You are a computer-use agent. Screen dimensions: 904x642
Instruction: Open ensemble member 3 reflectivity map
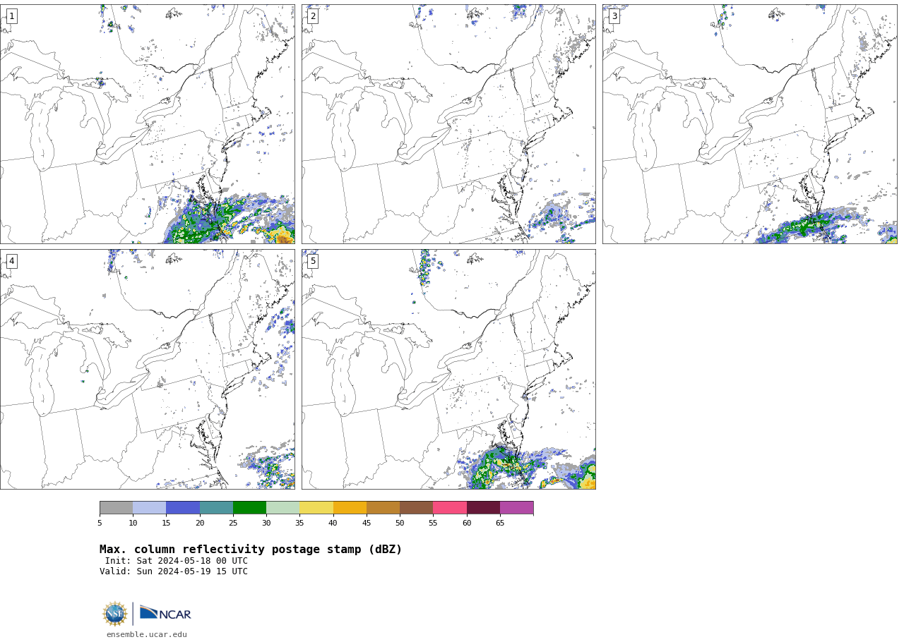pyautogui.click(x=749, y=124)
